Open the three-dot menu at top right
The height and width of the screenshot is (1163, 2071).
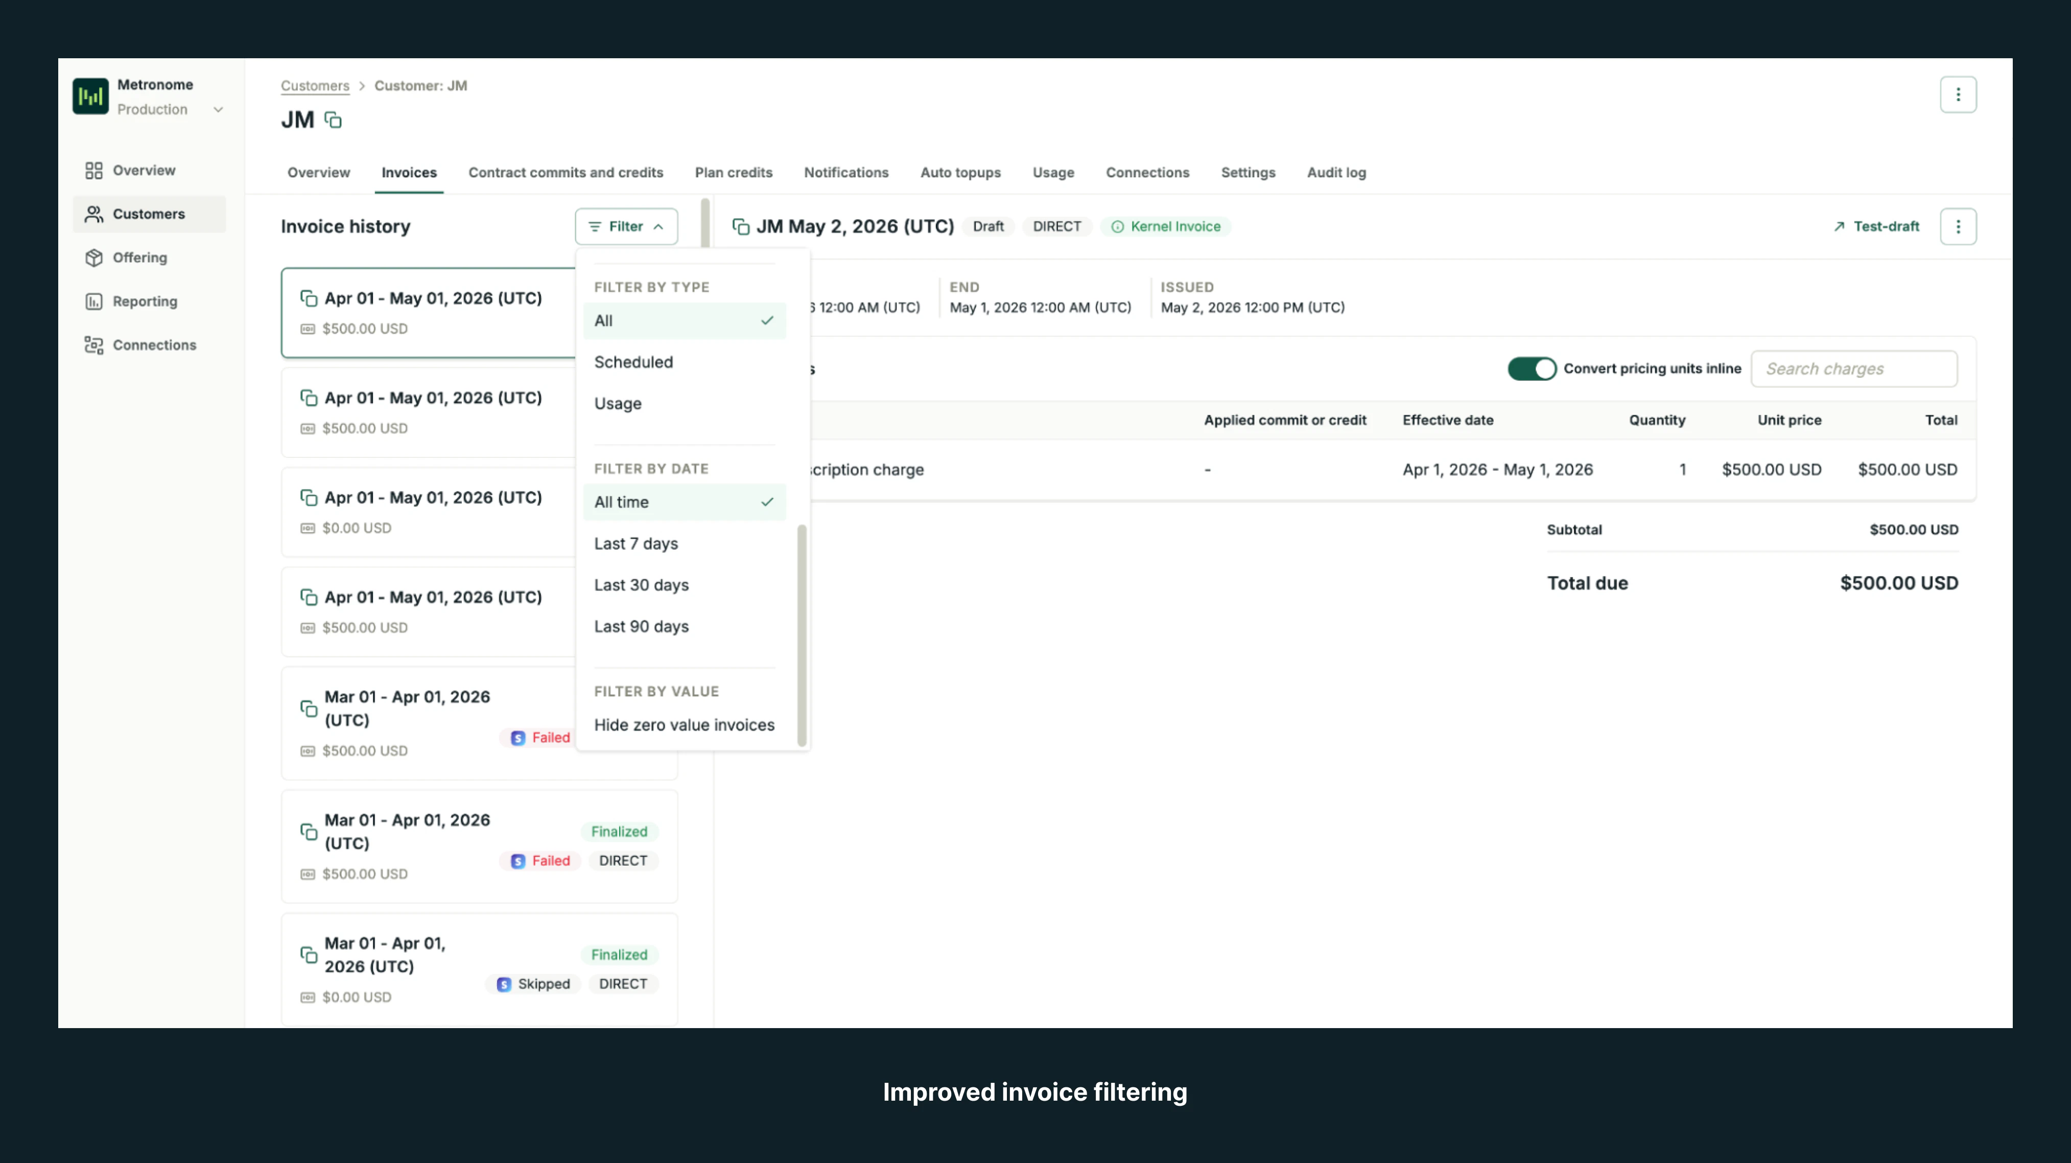(x=1959, y=94)
